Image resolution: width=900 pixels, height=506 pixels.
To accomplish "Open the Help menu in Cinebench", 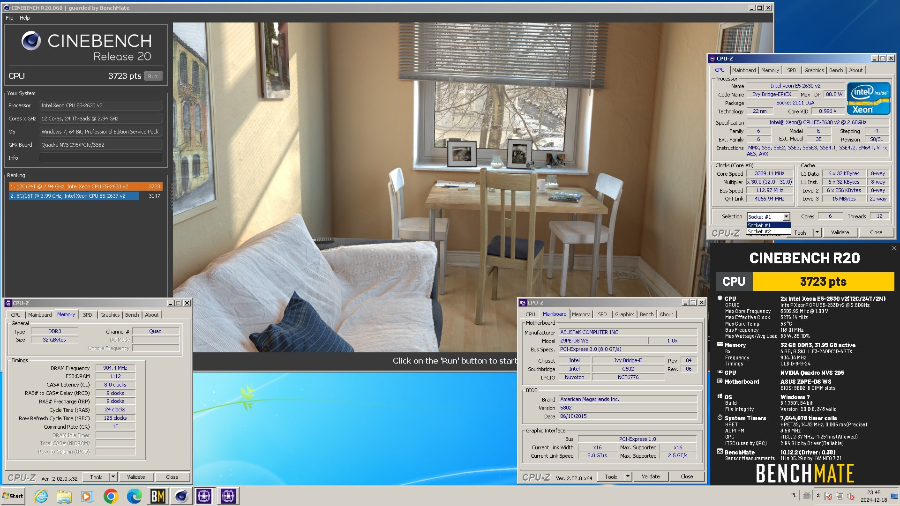I will [24, 18].
